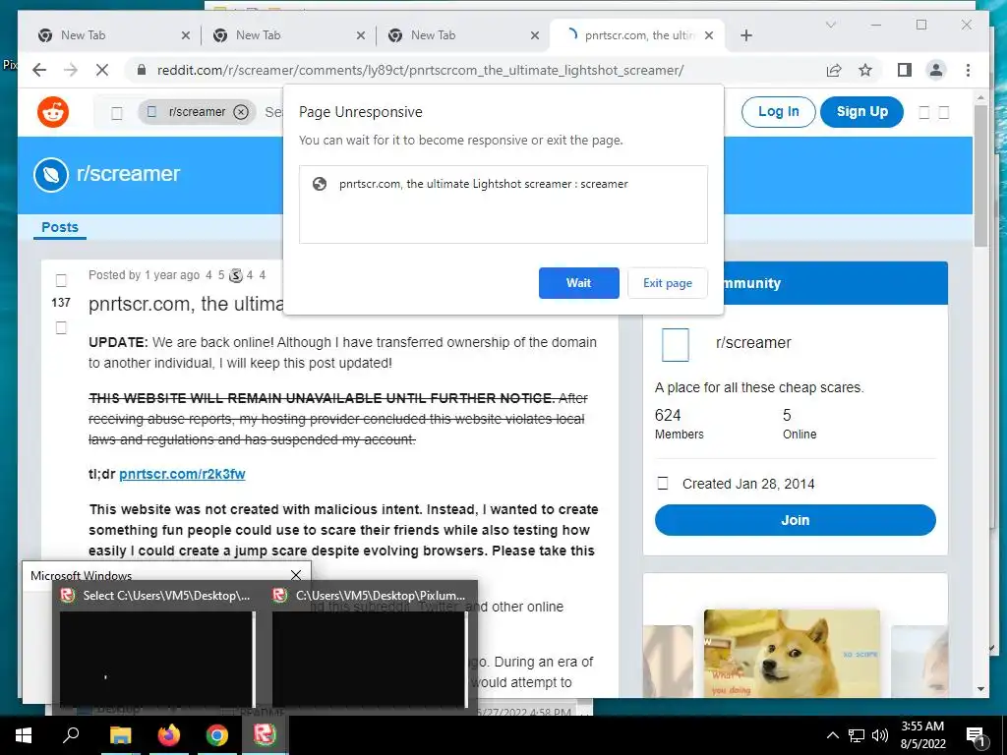The height and width of the screenshot is (755, 1007).
Task: Click Wait in the Page Unresponsive dialog
Action: click(578, 283)
